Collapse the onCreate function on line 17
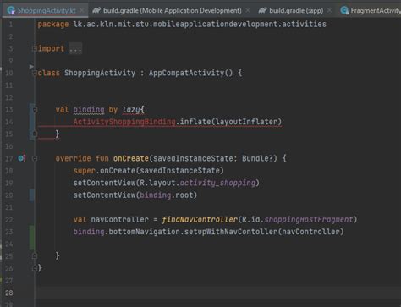 click(x=35, y=158)
